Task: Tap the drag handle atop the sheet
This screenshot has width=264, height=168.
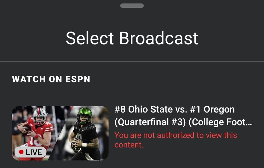Action: (132, 6)
